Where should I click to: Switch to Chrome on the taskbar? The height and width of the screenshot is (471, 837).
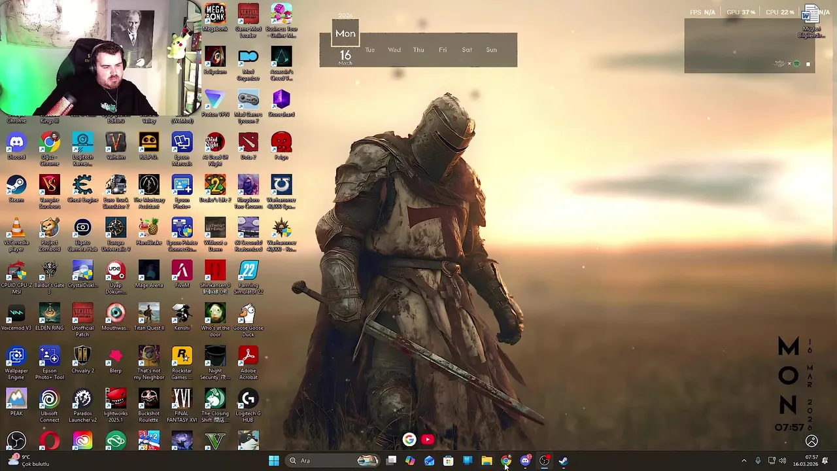click(506, 461)
